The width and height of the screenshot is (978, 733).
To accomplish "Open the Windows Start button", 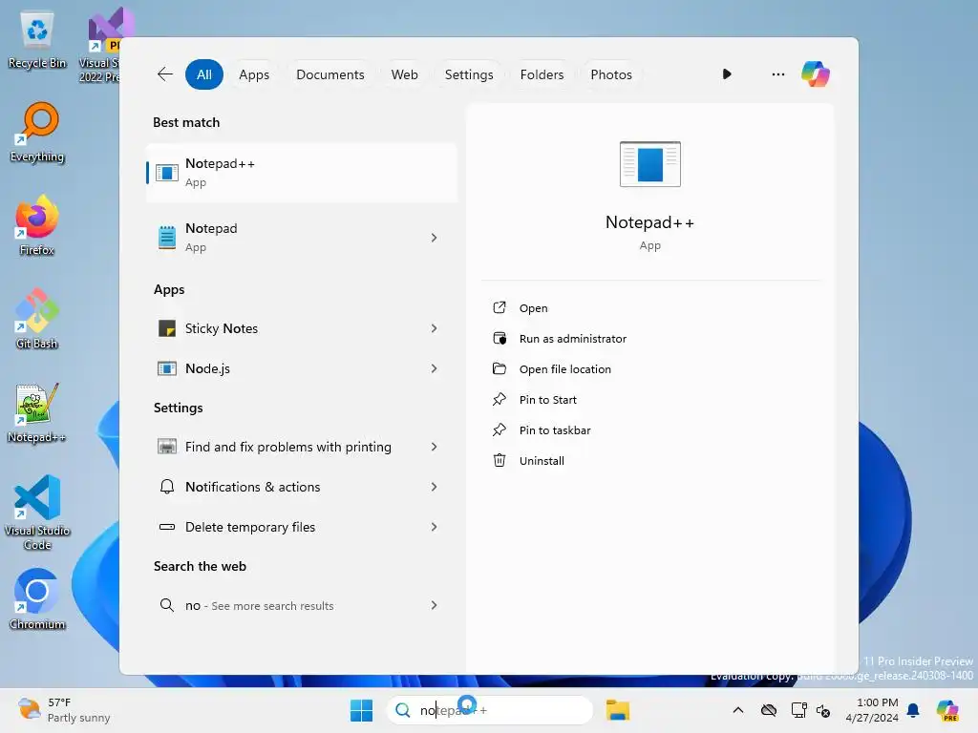I will [361, 710].
